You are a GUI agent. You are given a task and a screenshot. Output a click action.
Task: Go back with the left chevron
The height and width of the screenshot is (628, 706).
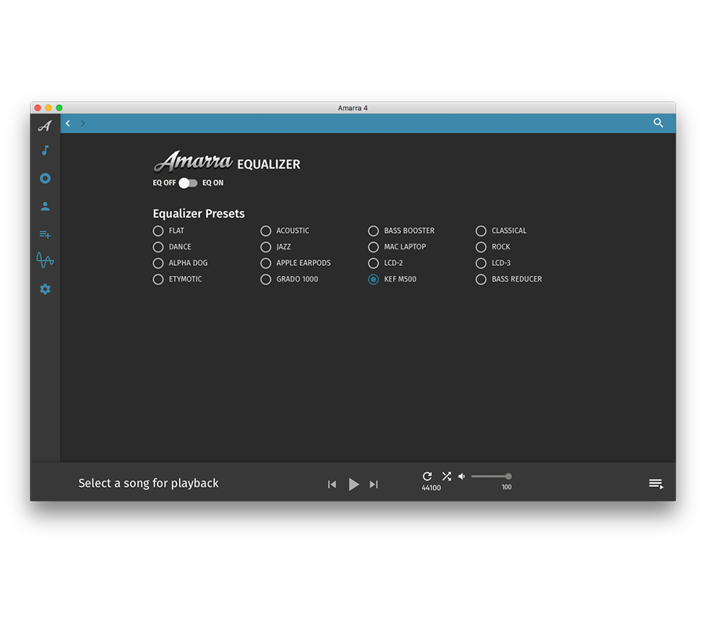[x=68, y=123]
